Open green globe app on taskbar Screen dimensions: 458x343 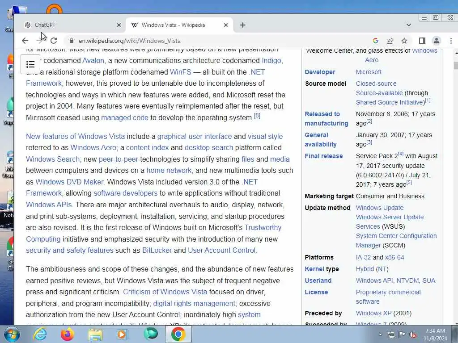click(x=151, y=334)
